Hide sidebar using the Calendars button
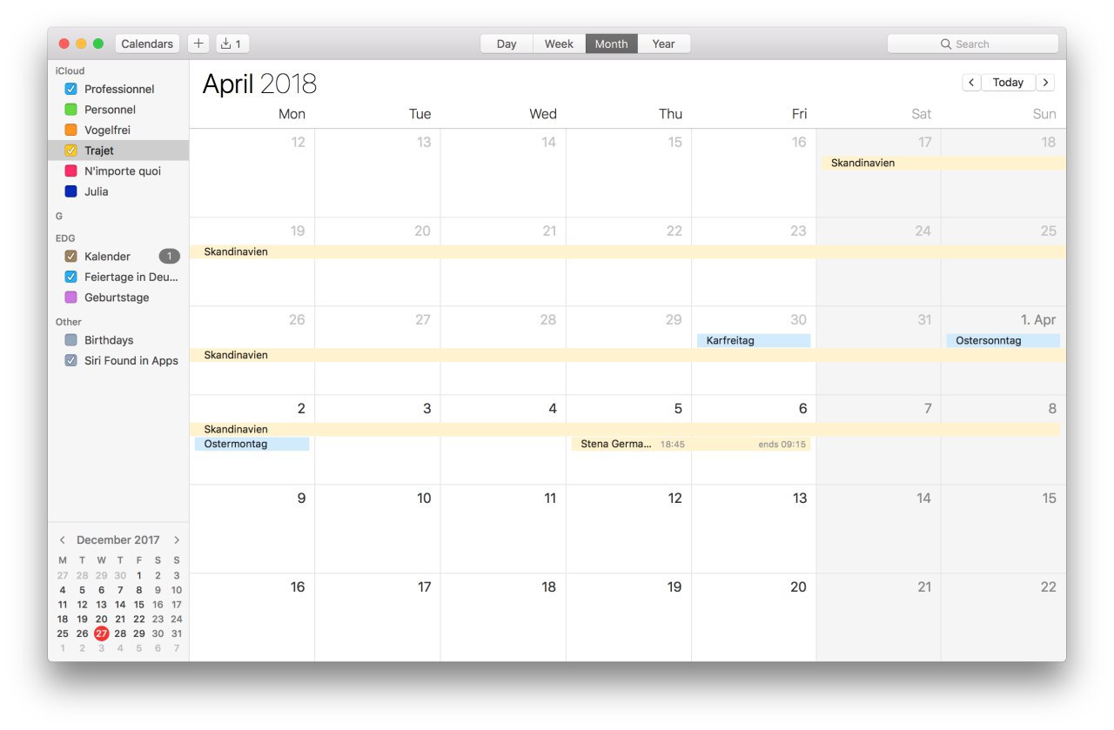Image resolution: width=1114 pixels, height=730 pixels. (147, 44)
